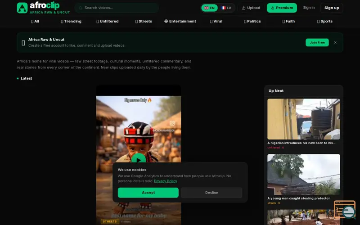This screenshot has width=360, height=225.
Task: Click the Premium flame icon
Action: point(273,8)
